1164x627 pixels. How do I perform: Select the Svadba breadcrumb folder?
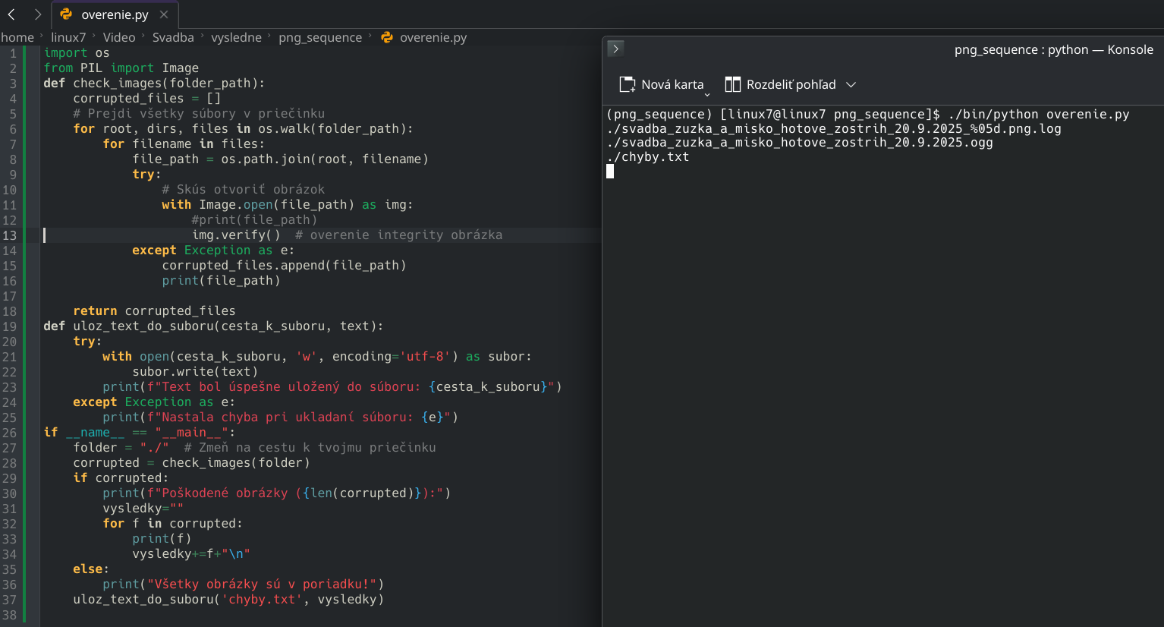tap(173, 37)
